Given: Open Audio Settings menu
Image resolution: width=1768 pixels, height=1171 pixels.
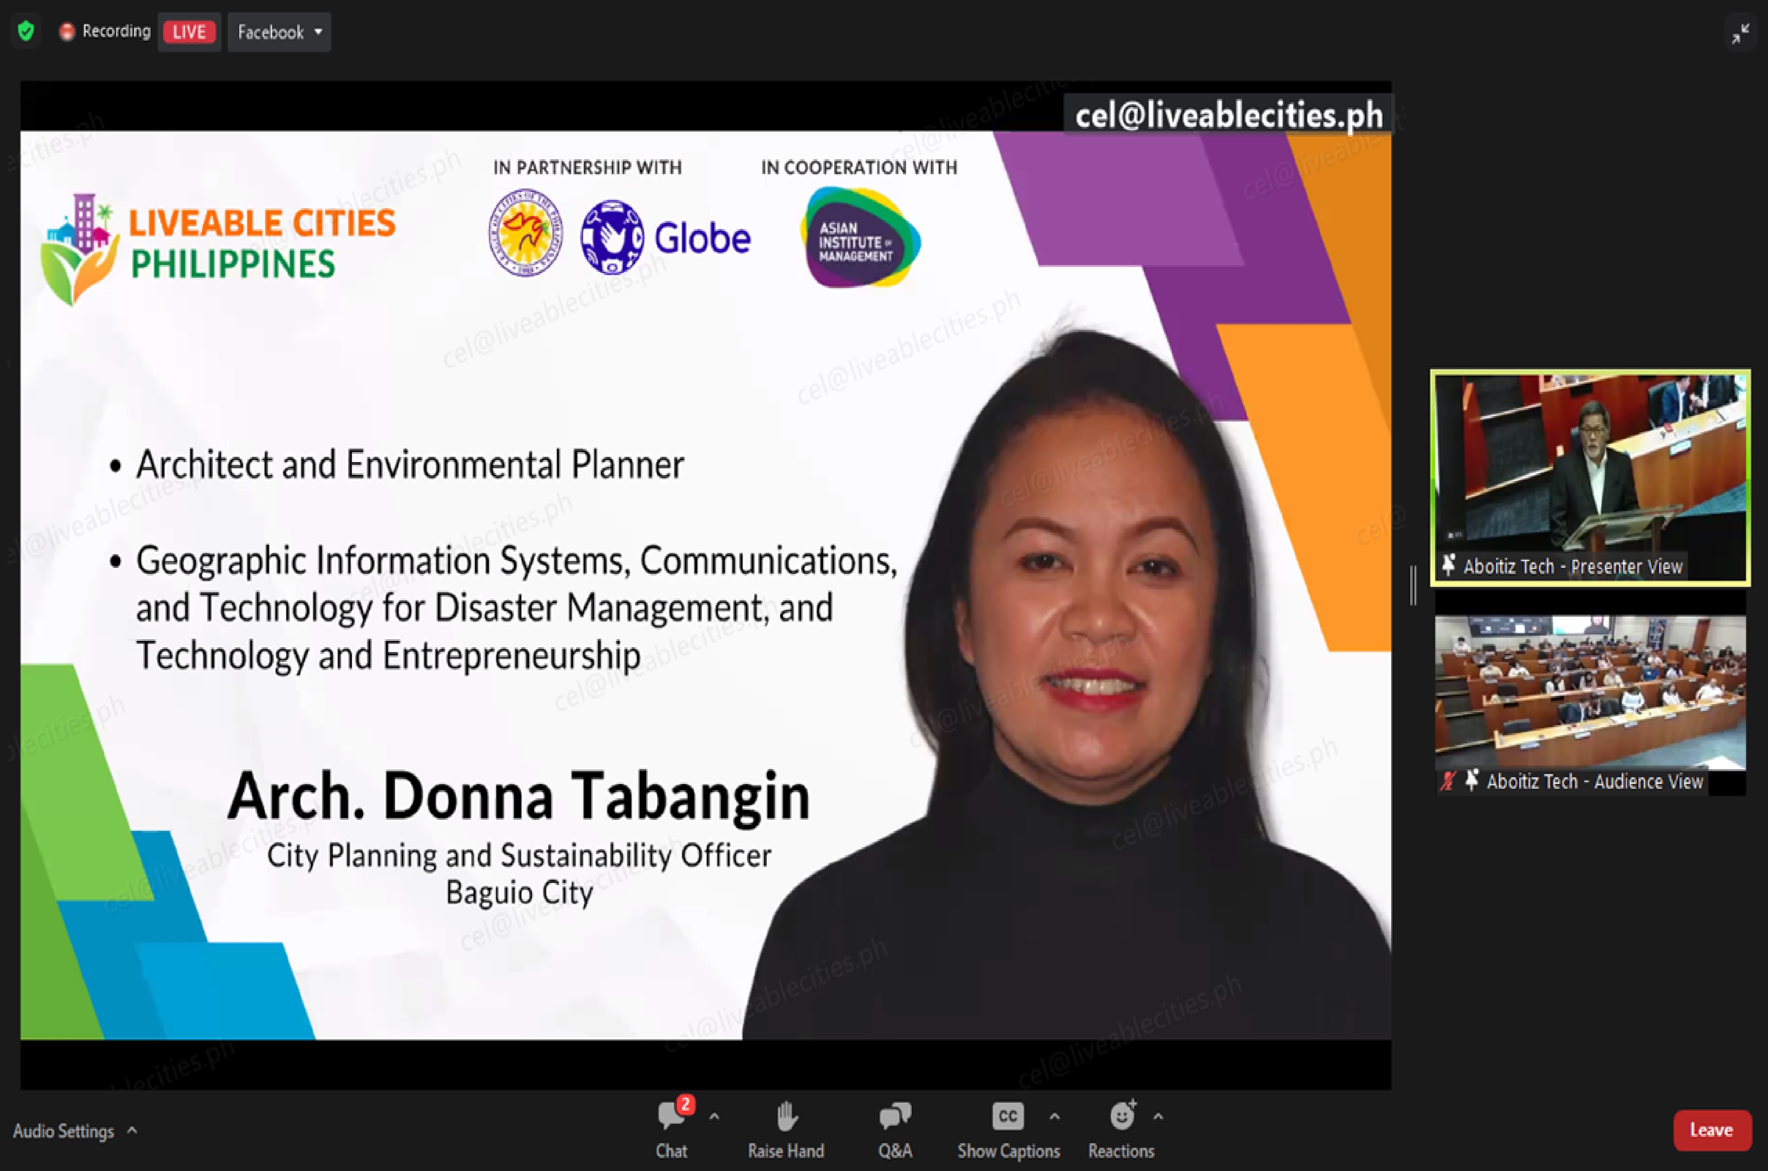Looking at the screenshot, I should (74, 1131).
